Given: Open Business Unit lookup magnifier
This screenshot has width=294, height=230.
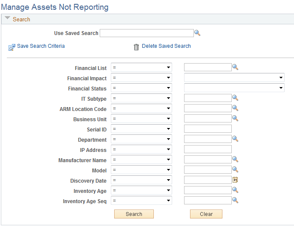Looking at the screenshot, I should (235, 118).
